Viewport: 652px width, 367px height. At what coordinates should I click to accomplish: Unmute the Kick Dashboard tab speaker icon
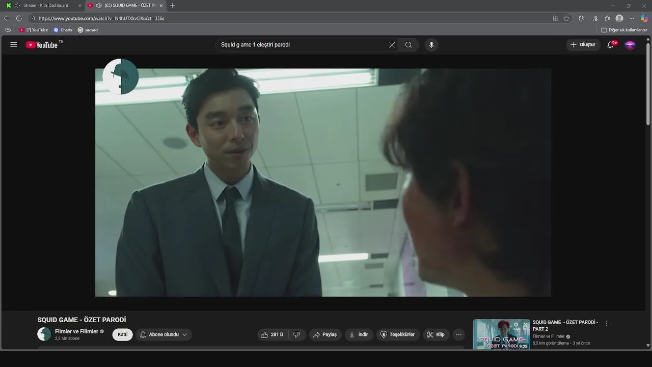pos(17,6)
